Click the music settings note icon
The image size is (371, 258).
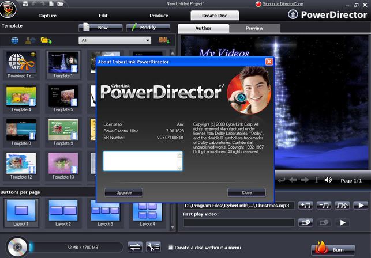(342, 206)
